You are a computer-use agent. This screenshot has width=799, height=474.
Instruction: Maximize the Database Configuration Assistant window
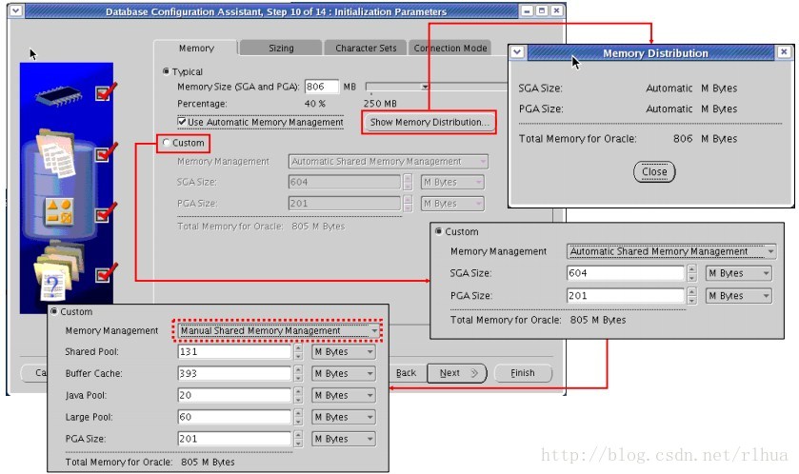coord(542,10)
